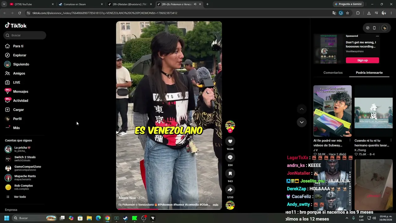
Task: Show hidden system tray icons
Action: pos(347,218)
